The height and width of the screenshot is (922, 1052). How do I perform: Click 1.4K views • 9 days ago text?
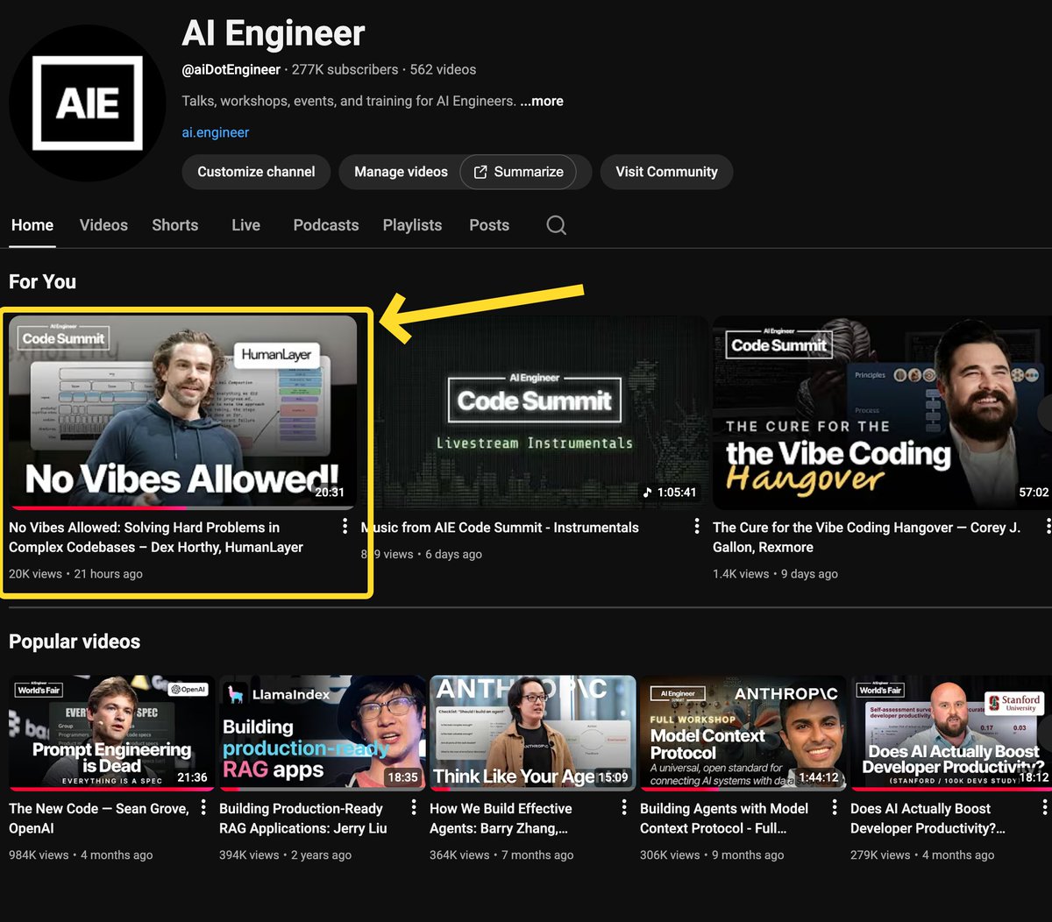[x=775, y=574]
